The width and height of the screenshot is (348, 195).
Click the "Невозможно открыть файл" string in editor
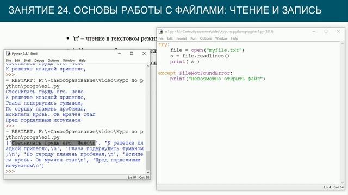[225, 79]
